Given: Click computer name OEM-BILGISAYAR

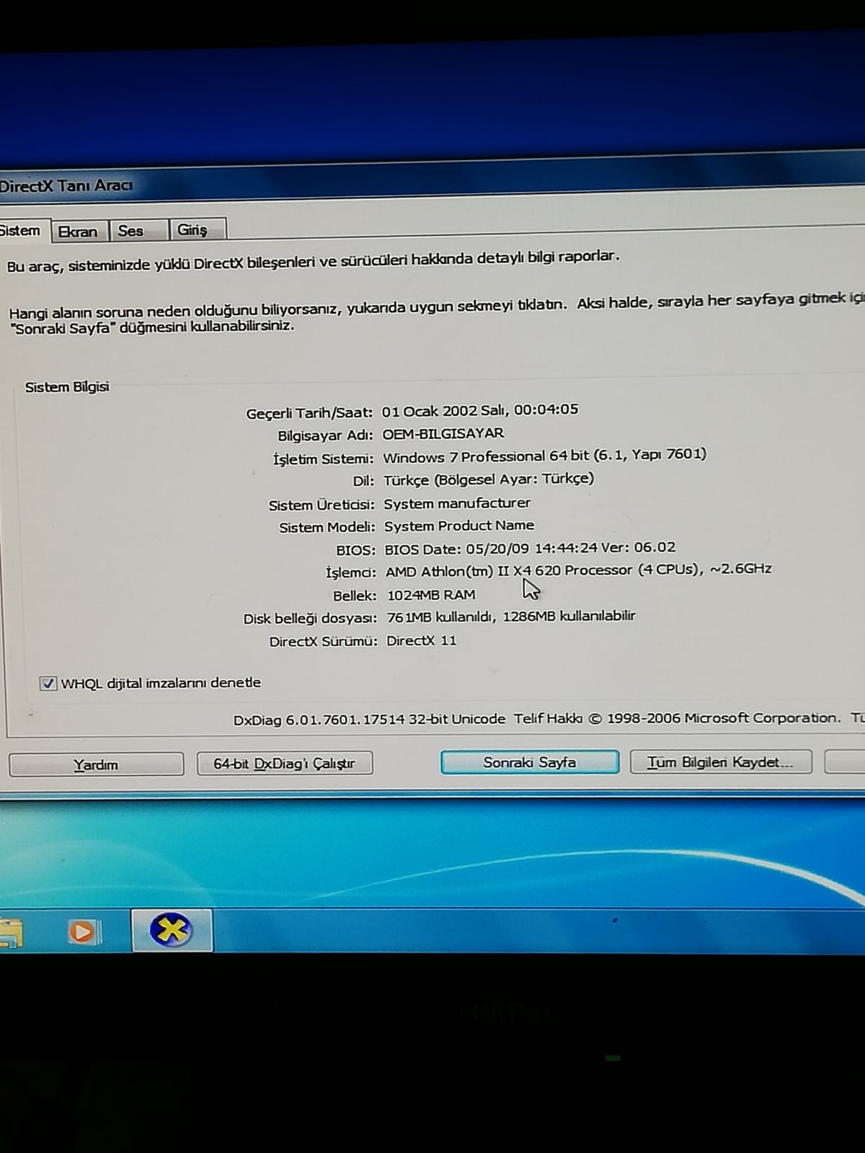Looking at the screenshot, I should coord(443,433).
